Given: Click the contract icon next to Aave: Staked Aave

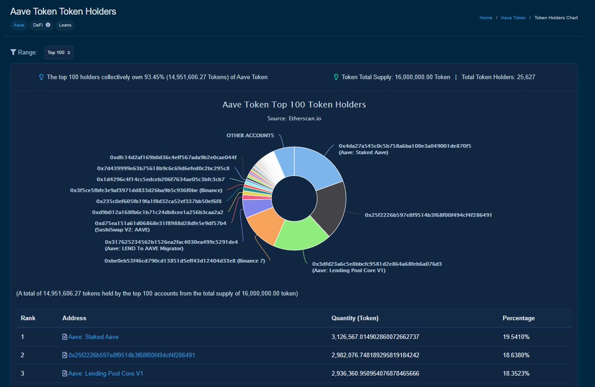Looking at the screenshot, I should [x=64, y=336].
